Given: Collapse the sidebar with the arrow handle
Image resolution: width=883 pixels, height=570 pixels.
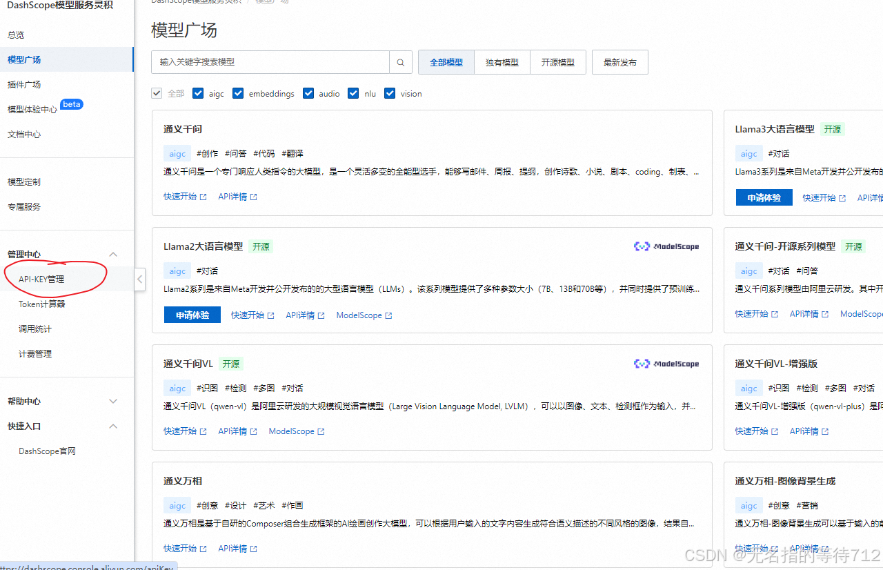Looking at the screenshot, I should coord(140,279).
